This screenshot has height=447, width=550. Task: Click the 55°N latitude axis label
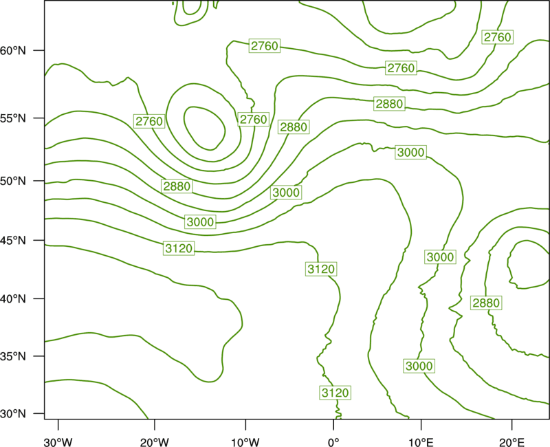13,118
